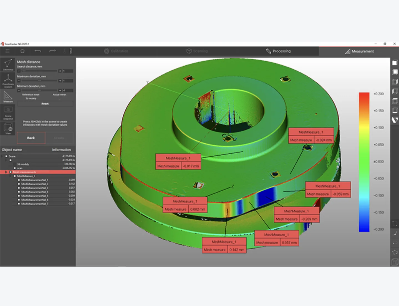
Task: Open the Scene snapshot tool
Action: pyautogui.click(x=8, y=113)
